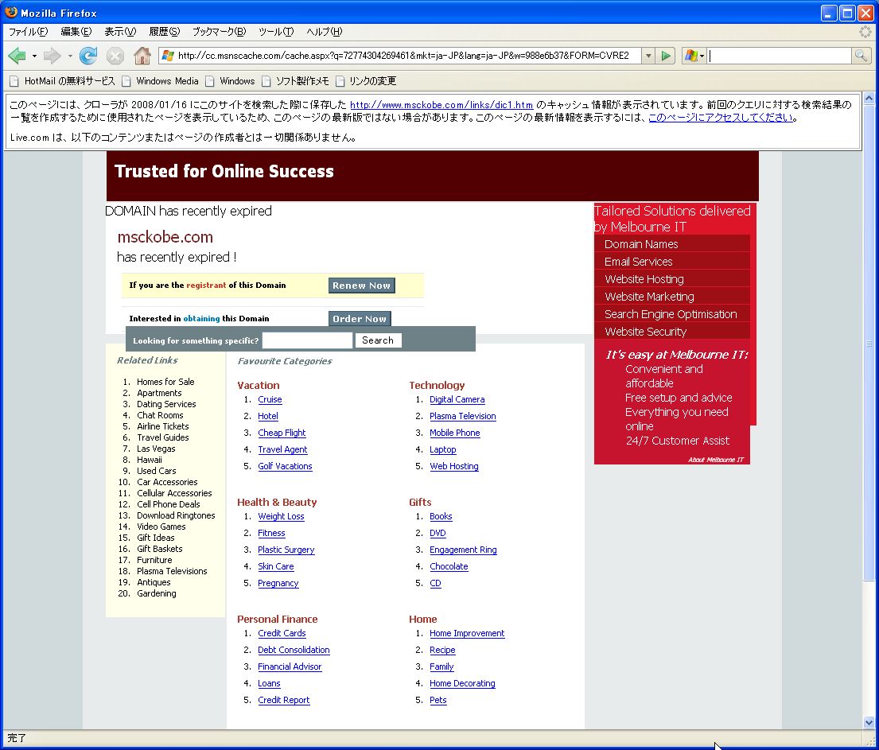879x750 pixels.
Task: Click the Renew Now button
Action: tap(362, 286)
